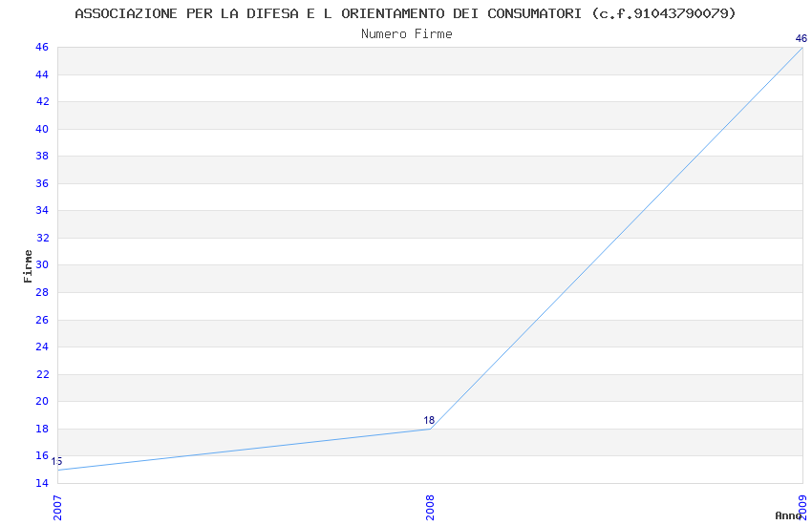Image resolution: width=812 pixels, height=525 pixels.
Task: Select x-axis year label 2009
Action: click(x=802, y=508)
